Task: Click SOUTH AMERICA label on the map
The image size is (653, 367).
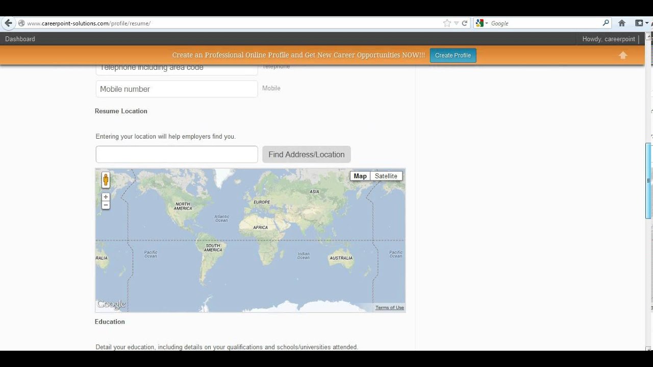Action: point(213,248)
